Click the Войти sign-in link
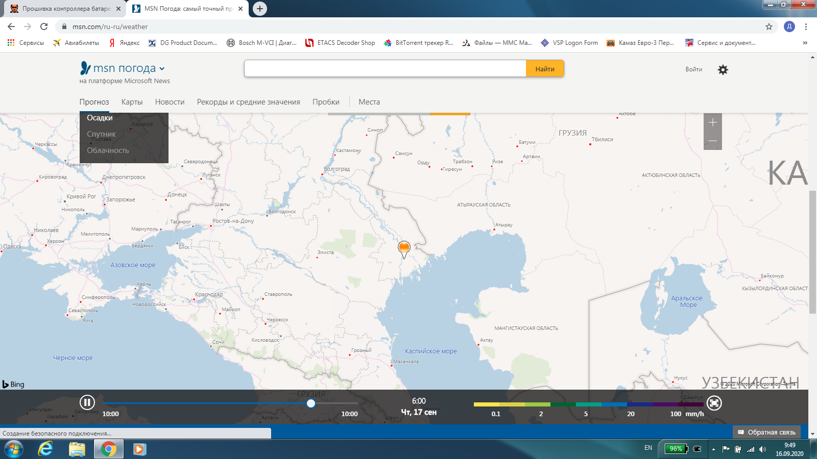 point(693,69)
